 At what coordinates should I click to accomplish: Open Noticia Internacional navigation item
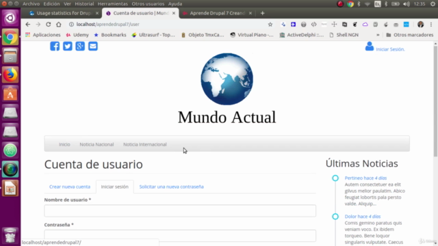point(145,144)
